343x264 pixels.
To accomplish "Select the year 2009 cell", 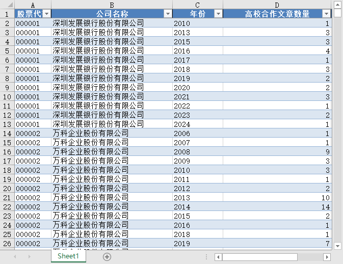I will click(x=198, y=161).
